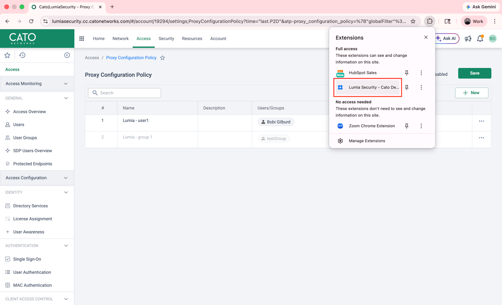Image resolution: width=502 pixels, height=305 pixels.
Task: Collapse the sidebar with the arrow icon
Action: pos(67,55)
